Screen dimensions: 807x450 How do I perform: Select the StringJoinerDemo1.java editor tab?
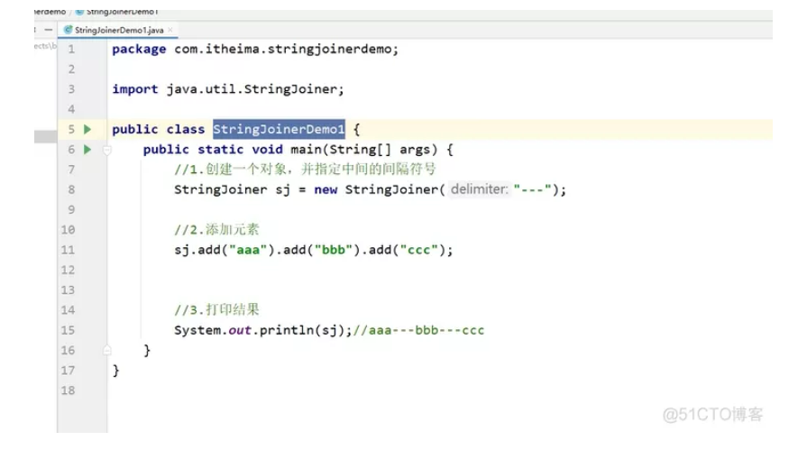pos(119,30)
